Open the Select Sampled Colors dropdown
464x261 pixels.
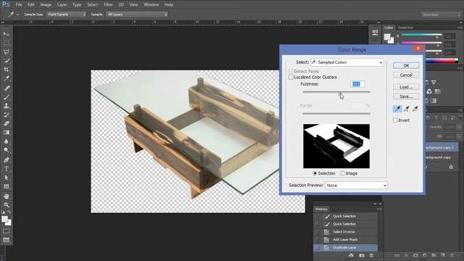[x=347, y=62]
